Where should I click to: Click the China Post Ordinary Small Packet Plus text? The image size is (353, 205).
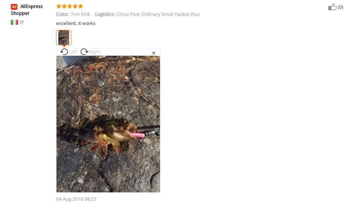pos(158,14)
